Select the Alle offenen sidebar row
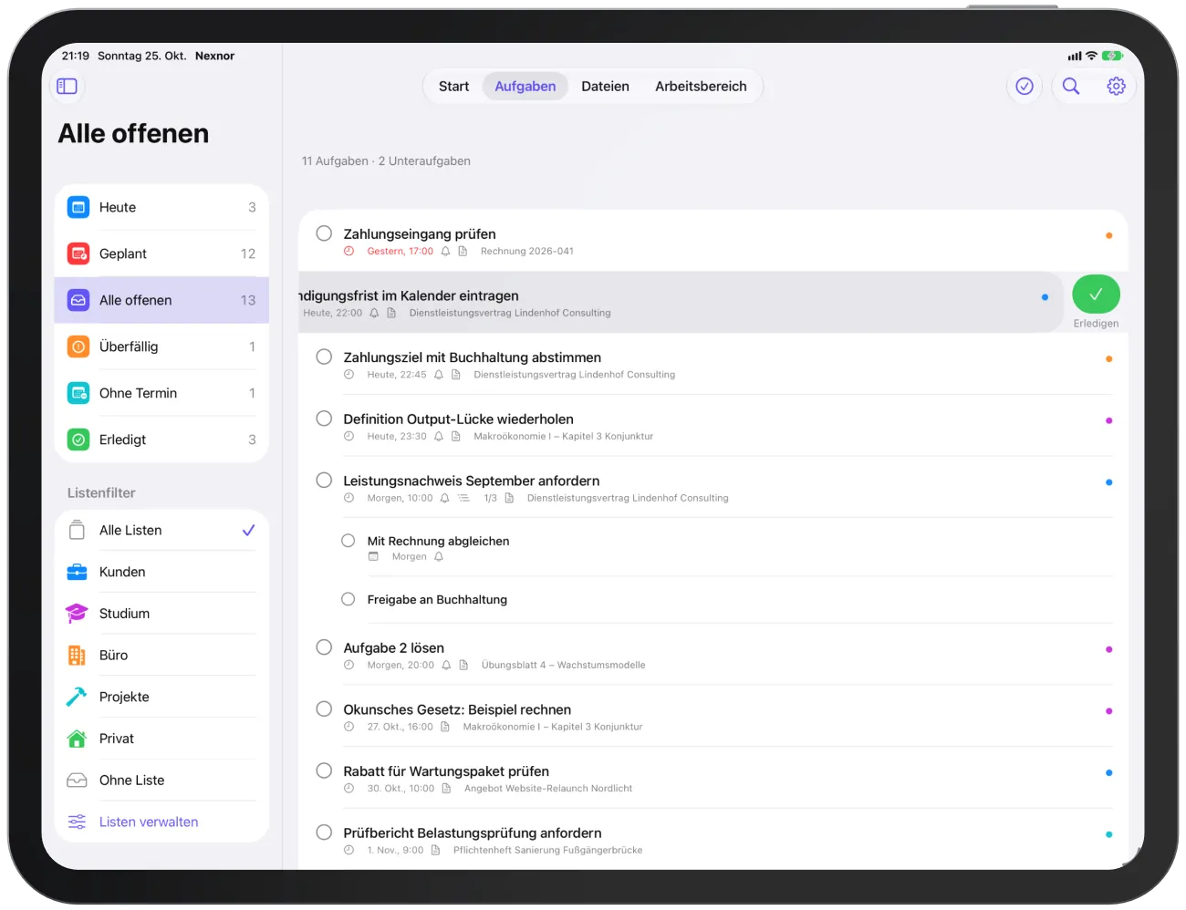 (161, 300)
